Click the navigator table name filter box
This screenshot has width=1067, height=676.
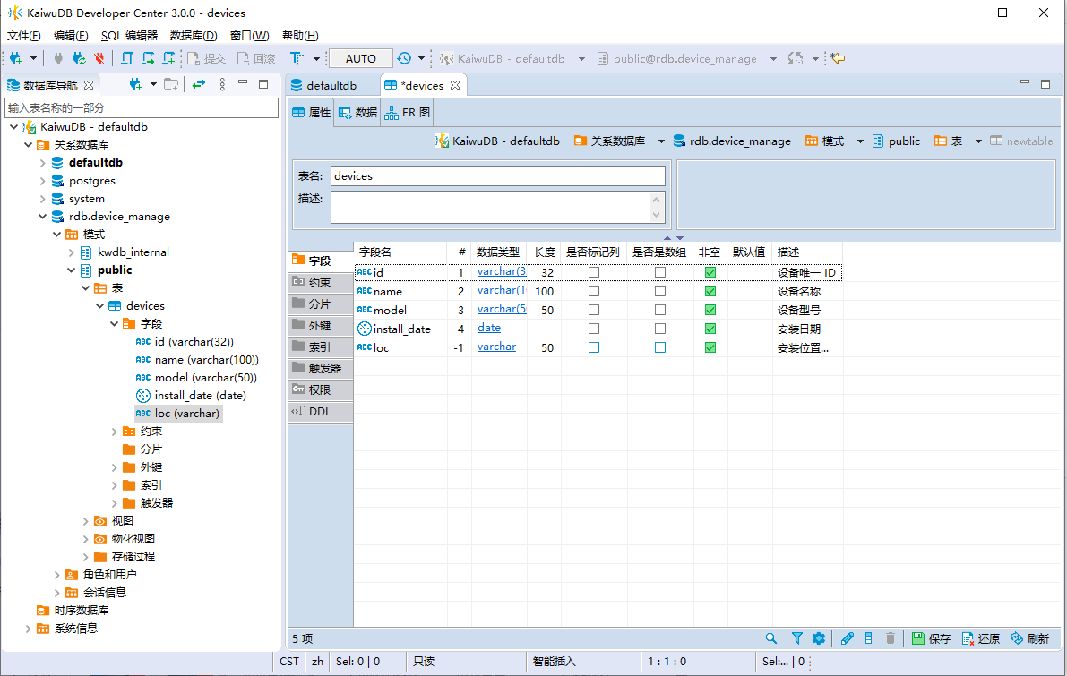(x=142, y=108)
